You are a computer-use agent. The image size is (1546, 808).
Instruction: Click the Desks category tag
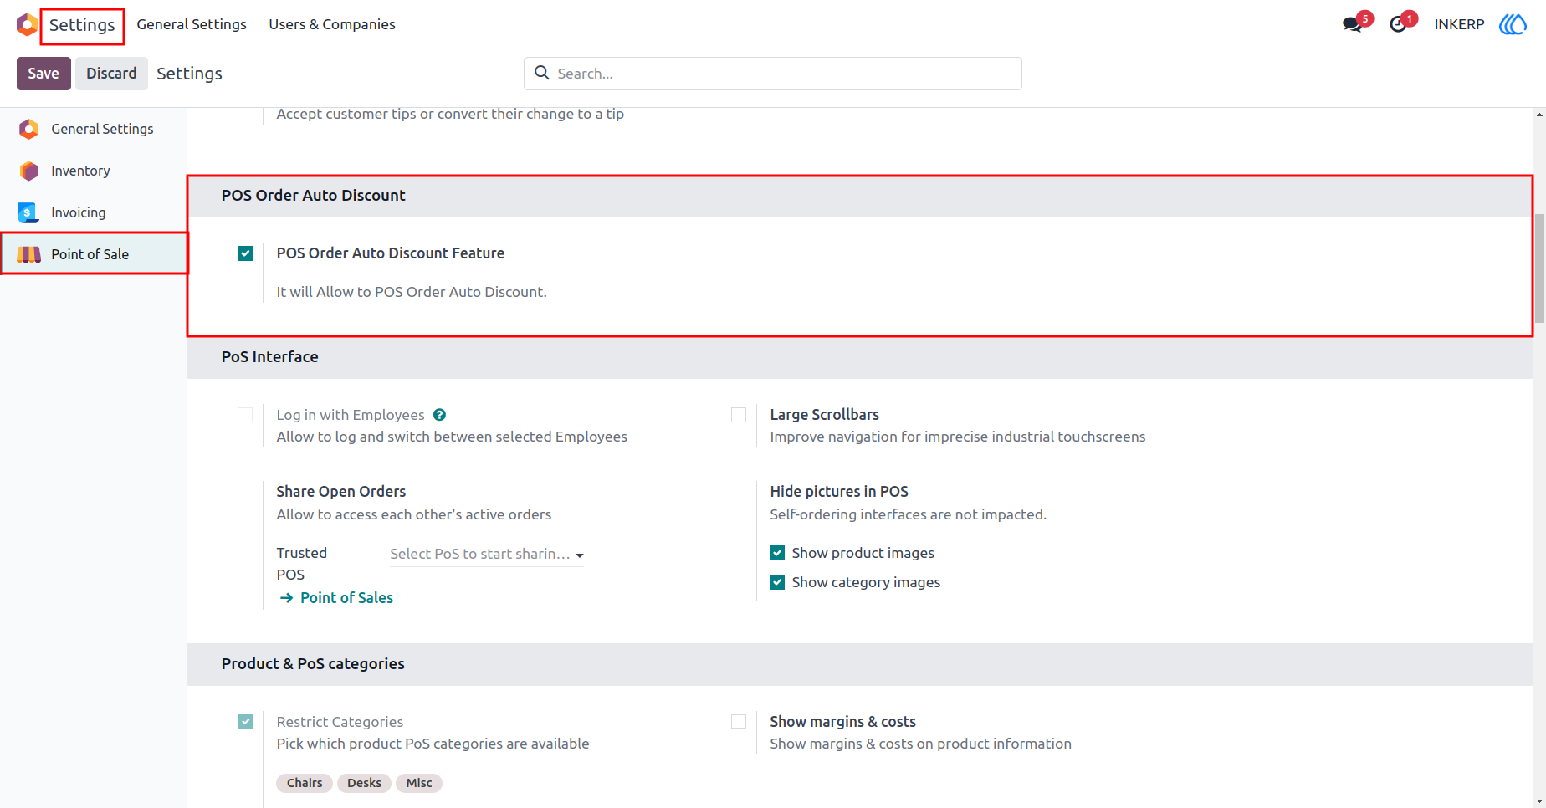365,783
